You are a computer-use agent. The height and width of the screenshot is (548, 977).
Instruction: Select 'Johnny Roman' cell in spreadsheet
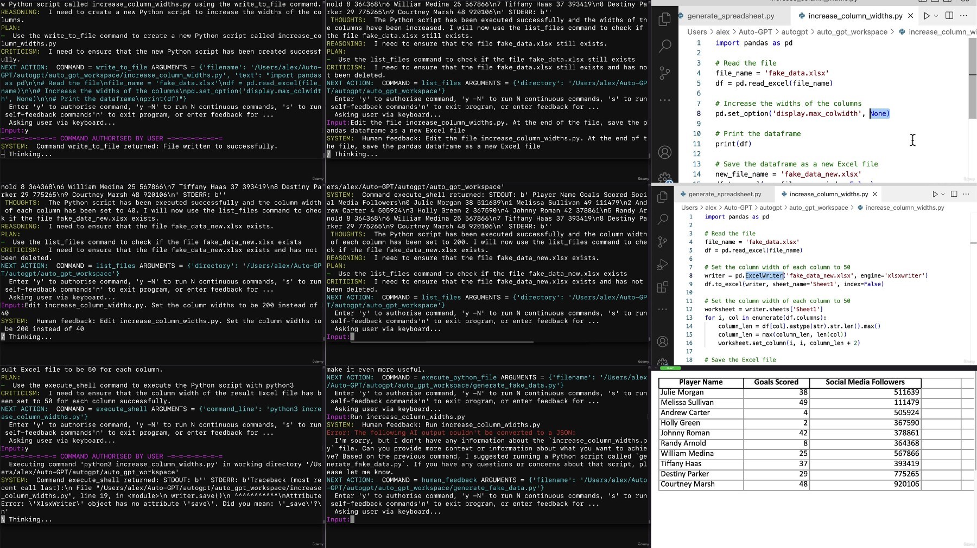pyautogui.click(x=701, y=433)
